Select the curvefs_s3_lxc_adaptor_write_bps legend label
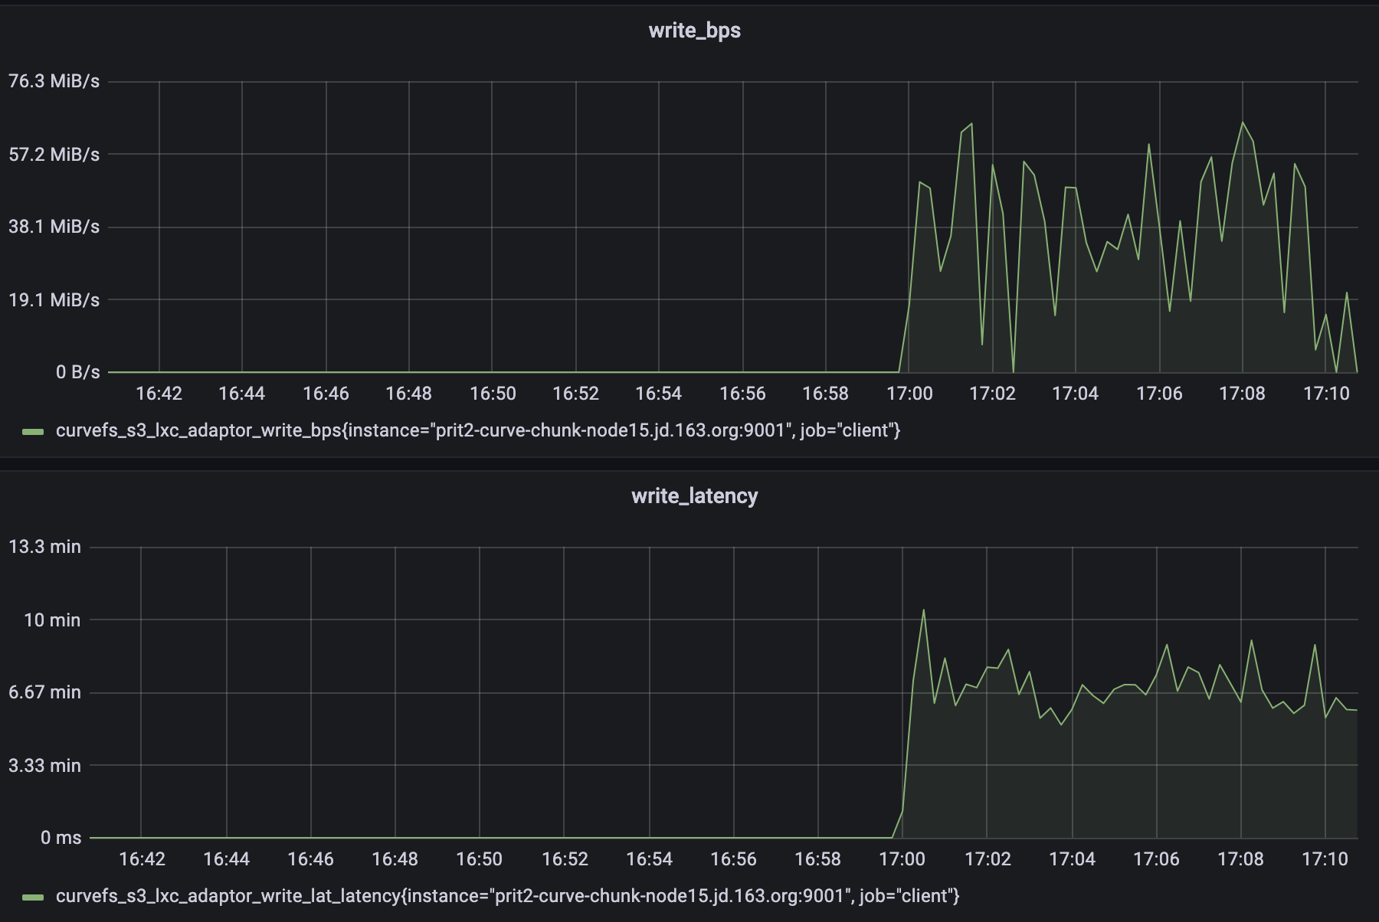This screenshot has width=1379, height=922. click(x=478, y=430)
